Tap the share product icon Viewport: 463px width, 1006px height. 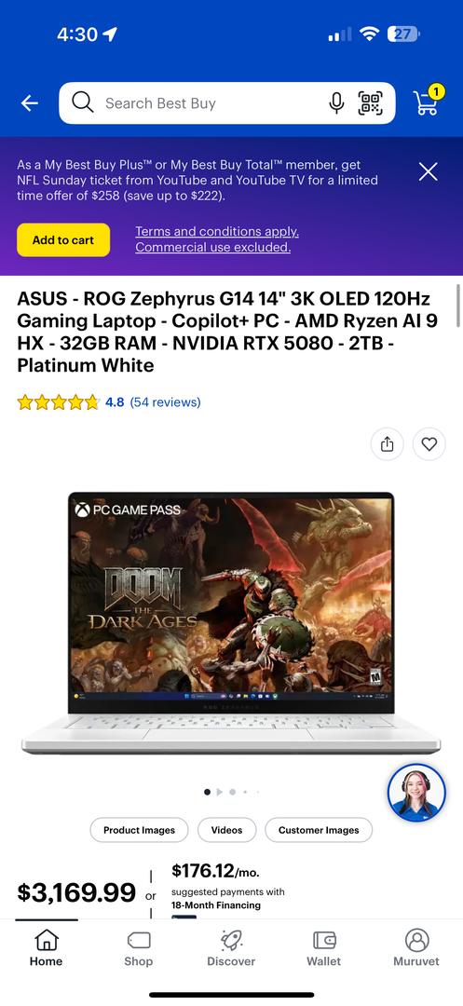pyautogui.click(x=388, y=444)
